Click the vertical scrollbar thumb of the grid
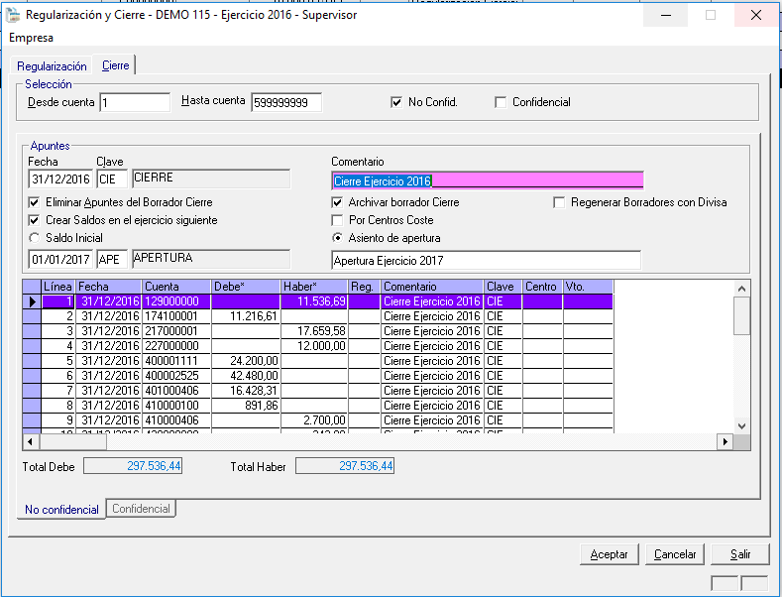The height and width of the screenshot is (597, 782). (741, 316)
